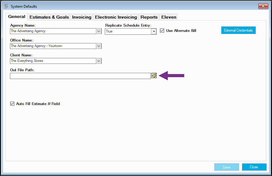Expand the Agency Name dropdown arrow

(x=99, y=31)
